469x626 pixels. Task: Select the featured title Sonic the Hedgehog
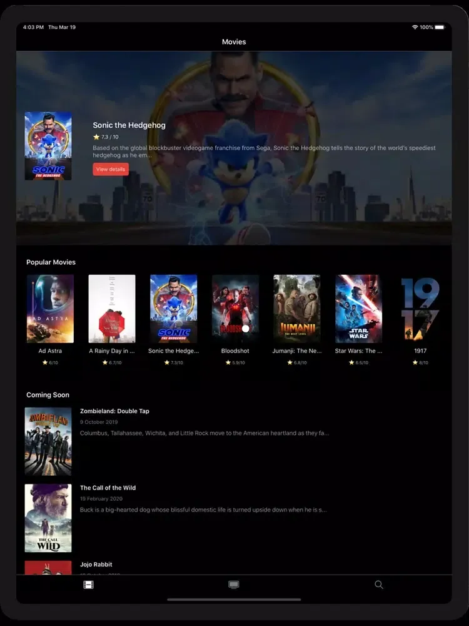129,125
